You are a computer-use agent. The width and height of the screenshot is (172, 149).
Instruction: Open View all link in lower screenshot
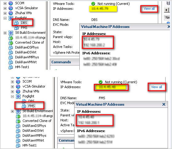[157, 87]
